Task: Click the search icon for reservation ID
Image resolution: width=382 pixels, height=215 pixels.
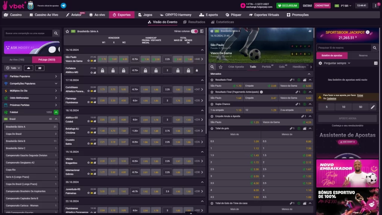Action: tap(375, 48)
